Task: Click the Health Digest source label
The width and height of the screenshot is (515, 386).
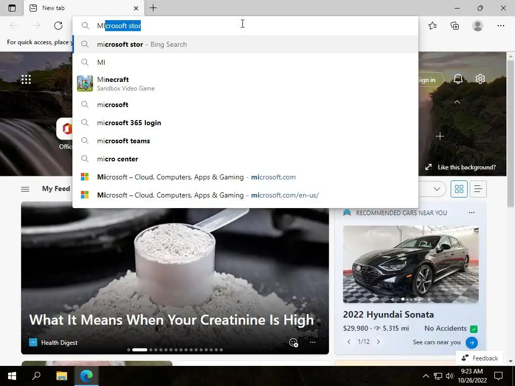Action: click(59, 343)
